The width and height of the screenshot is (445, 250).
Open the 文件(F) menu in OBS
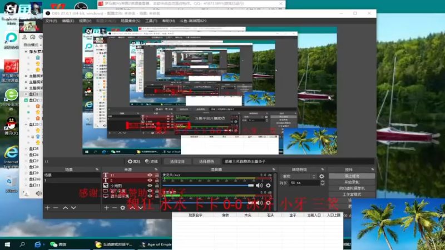pyautogui.click(x=51, y=21)
